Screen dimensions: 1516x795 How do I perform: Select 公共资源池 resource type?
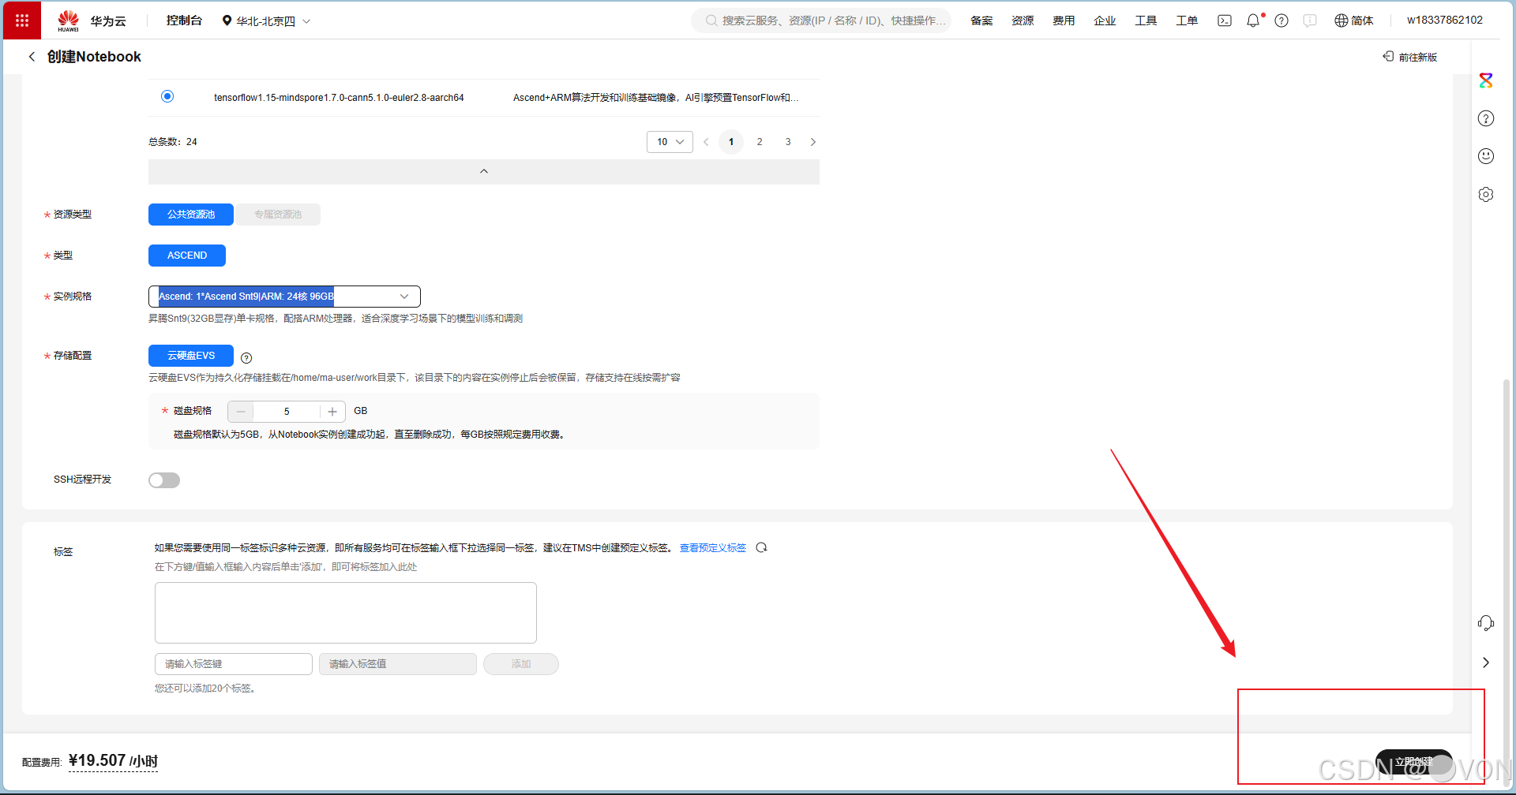coord(191,215)
